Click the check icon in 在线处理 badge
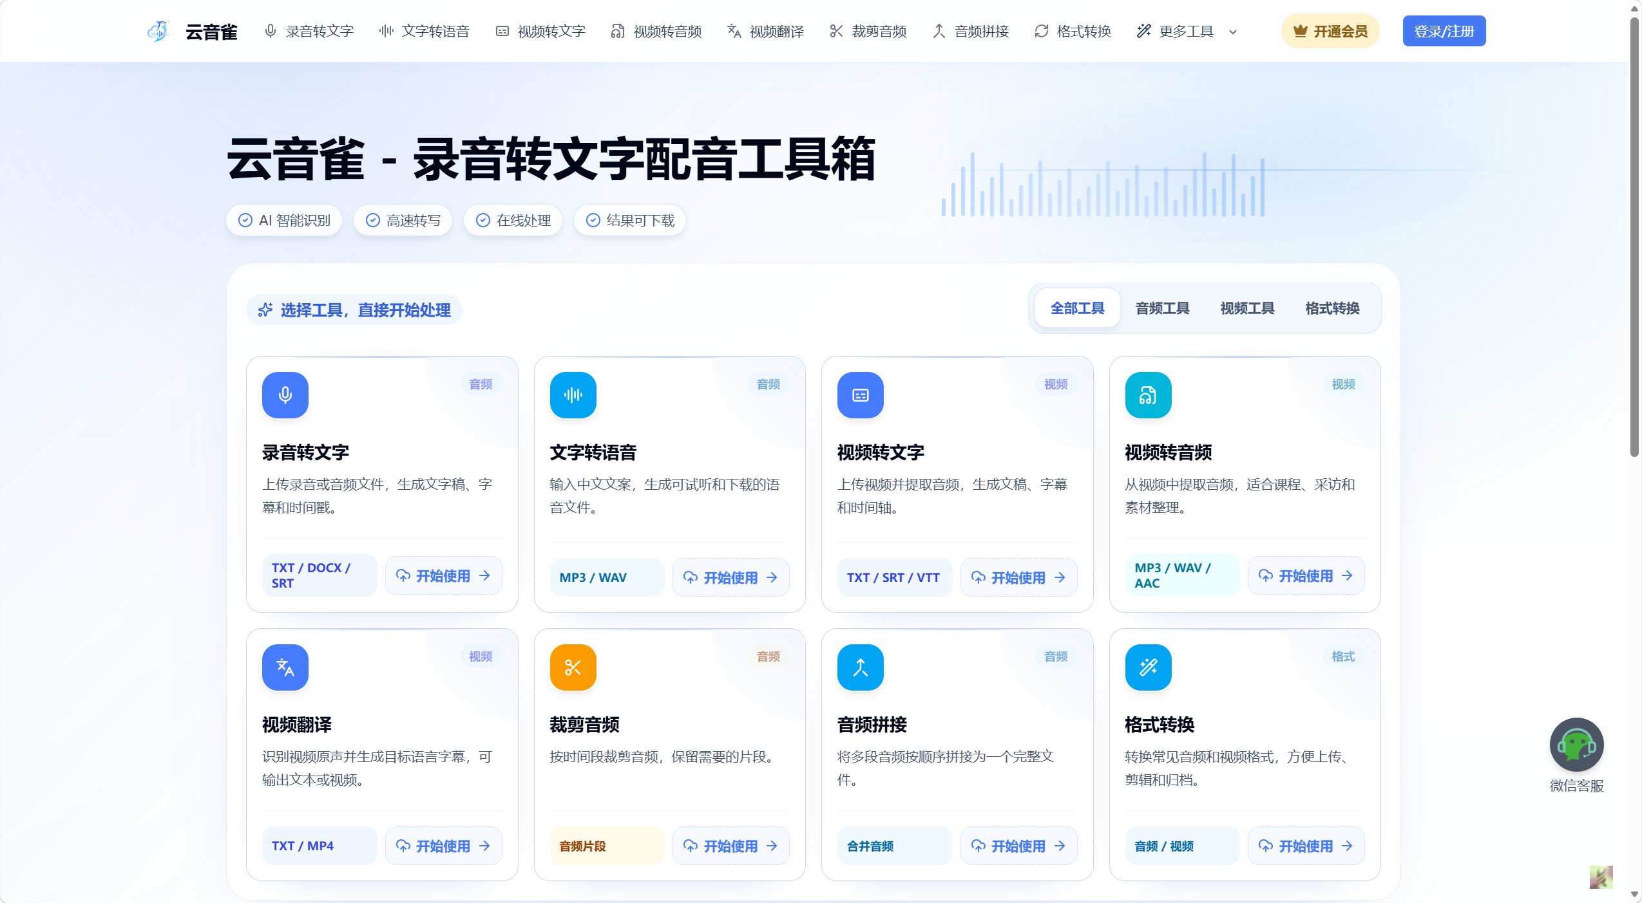This screenshot has height=903, width=1642. (483, 220)
